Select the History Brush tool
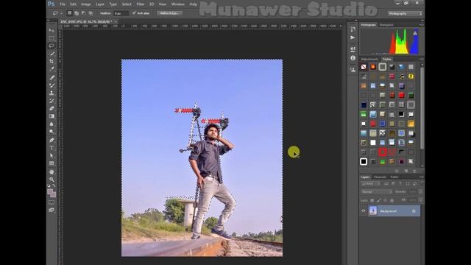Viewport: 471px width, 265px height. (x=52, y=101)
